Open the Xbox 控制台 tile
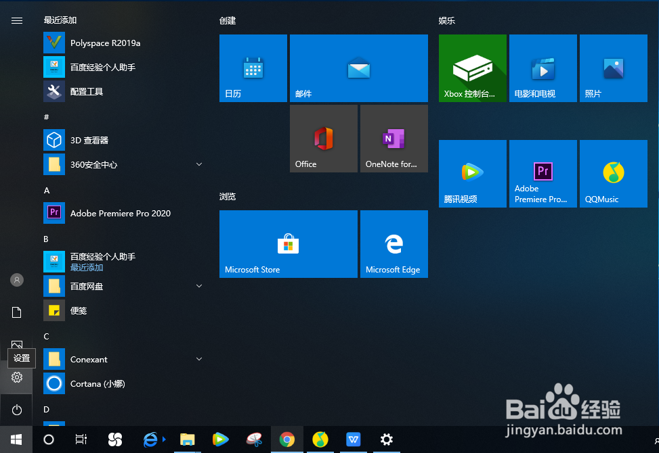This screenshot has width=659, height=453. click(x=472, y=68)
